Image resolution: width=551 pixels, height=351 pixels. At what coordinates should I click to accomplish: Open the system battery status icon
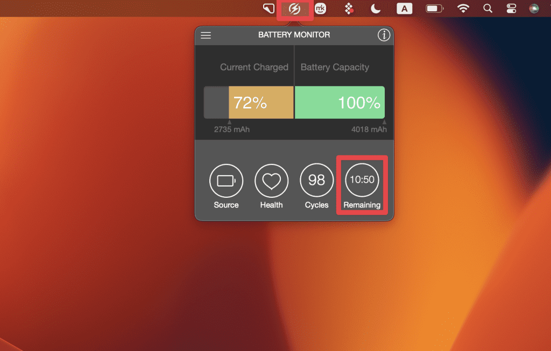[x=435, y=9]
